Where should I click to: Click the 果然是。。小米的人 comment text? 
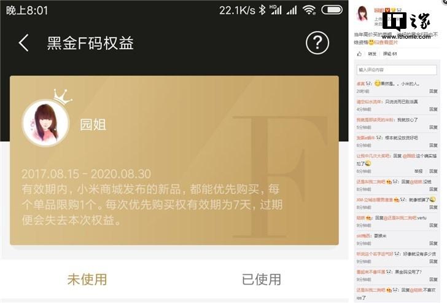(400, 84)
